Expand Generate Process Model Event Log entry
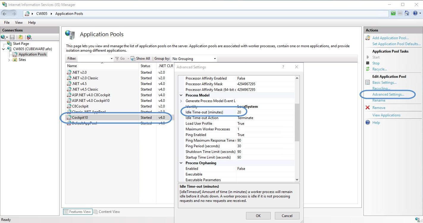Viewport: 423px width, 223px height. [x=181, y=101]
